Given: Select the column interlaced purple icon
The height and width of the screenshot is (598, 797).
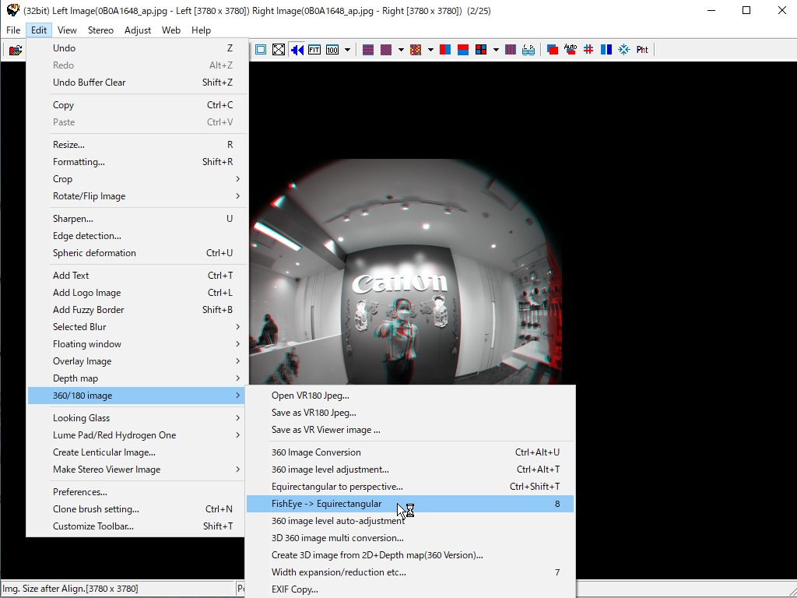Looking at the screenshot, I should point(511,50).
